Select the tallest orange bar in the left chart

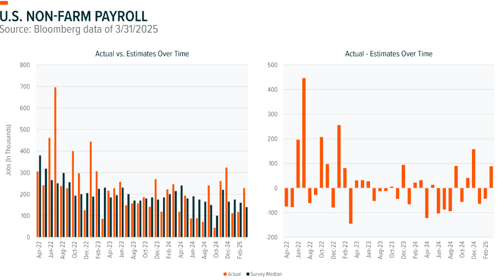click(x=55, y=162)
